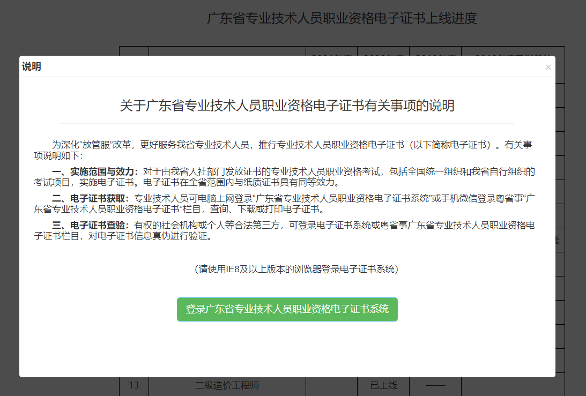Viewport: 586px width, 396px height.
Task: Click the 二级造价工程师 table cell
Action: coord(227,385)
